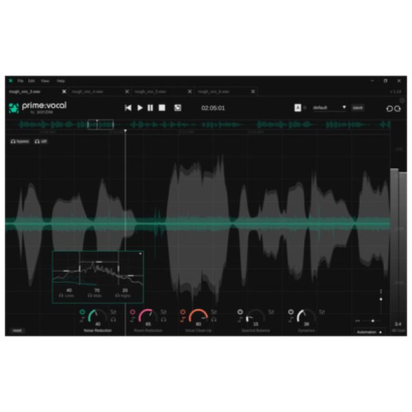Click the prime:vocal logo
Screen dimensions: 412x412
click(x=32, y=107)
